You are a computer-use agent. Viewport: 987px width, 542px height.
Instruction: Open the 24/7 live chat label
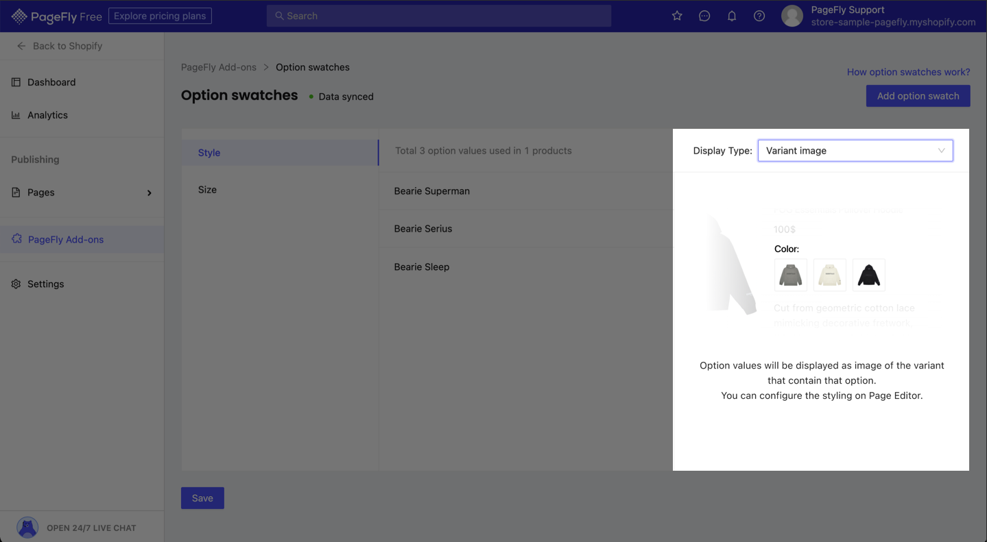point(91,528)
